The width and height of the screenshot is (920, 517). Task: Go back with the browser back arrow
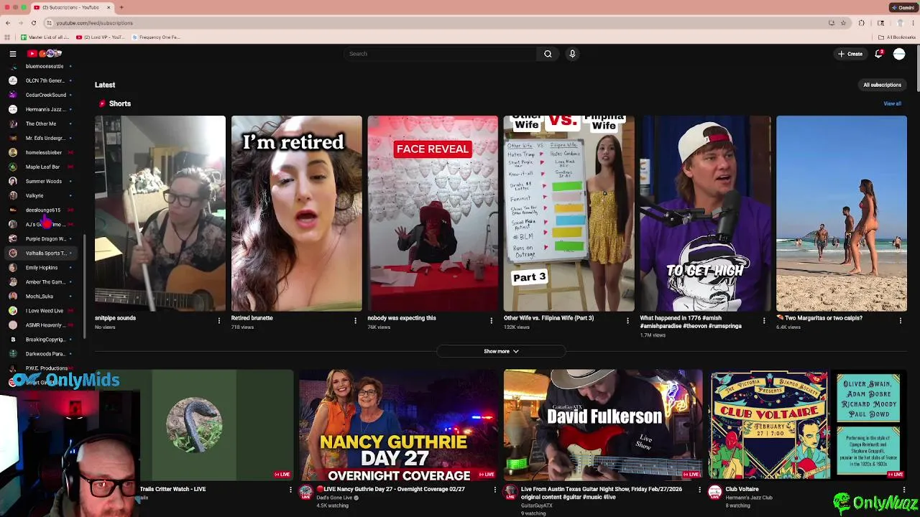(x=8, y=23)
